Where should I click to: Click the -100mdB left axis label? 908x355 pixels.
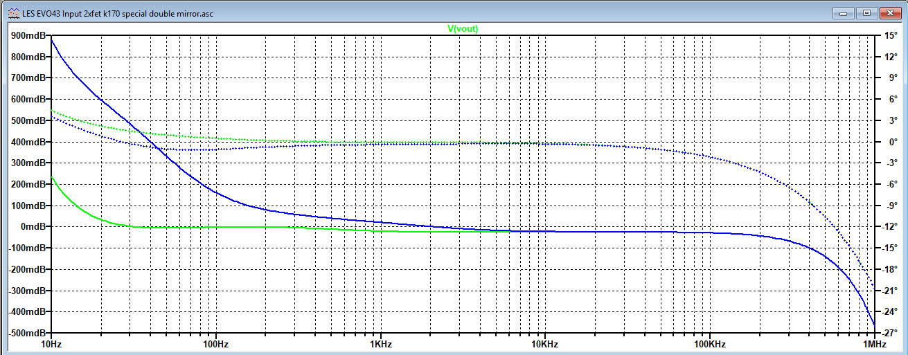[28, 248]
